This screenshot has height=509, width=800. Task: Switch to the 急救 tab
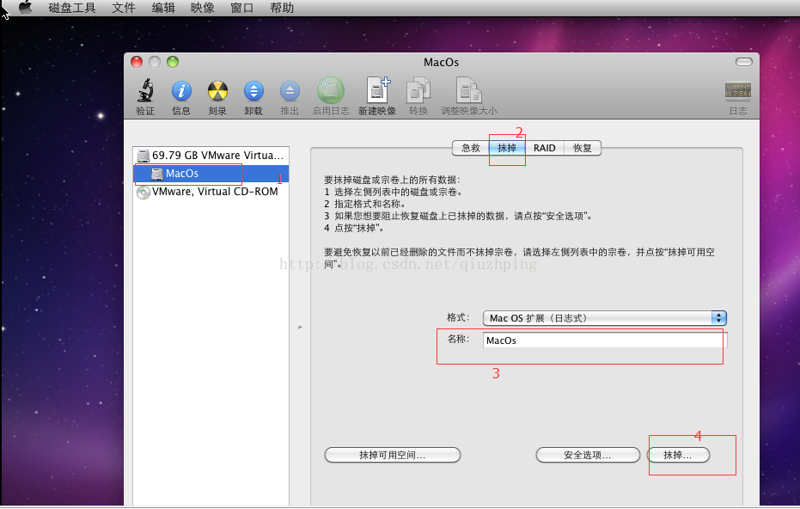pos(471,148)
